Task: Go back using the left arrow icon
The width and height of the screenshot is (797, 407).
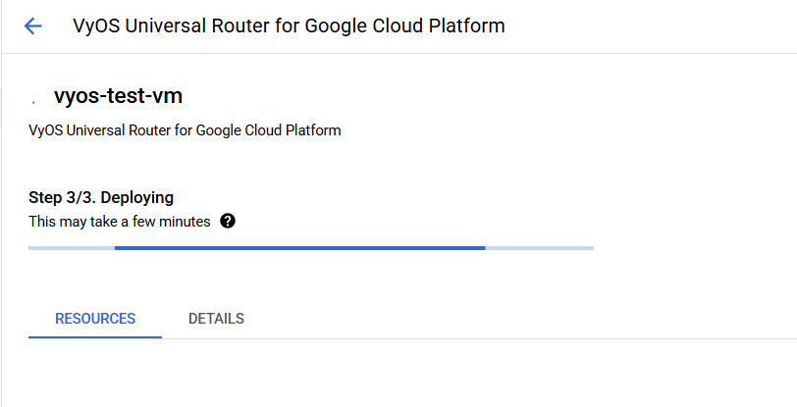Action: [33, 26]
